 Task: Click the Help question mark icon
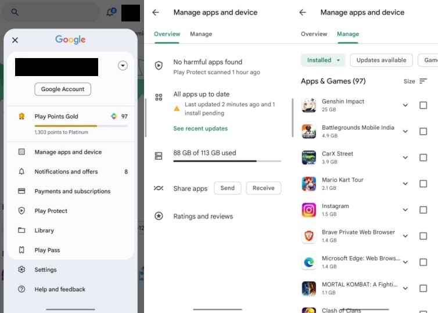(21, 289)
